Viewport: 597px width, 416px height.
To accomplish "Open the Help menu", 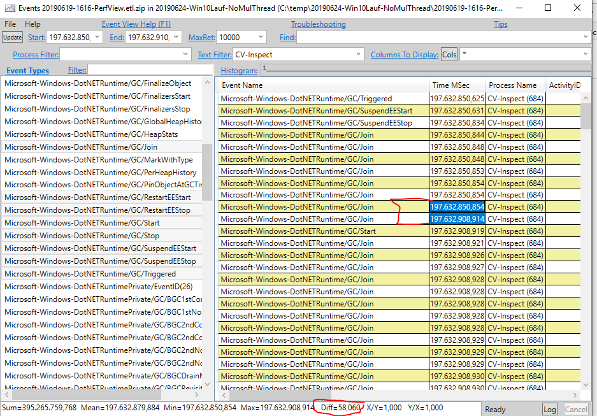I will 32,24.
